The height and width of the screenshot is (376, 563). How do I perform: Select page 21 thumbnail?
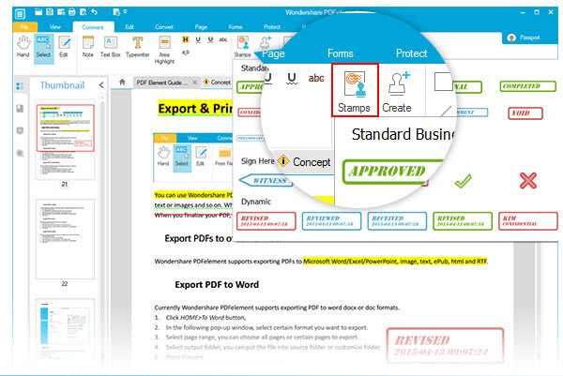65,140
